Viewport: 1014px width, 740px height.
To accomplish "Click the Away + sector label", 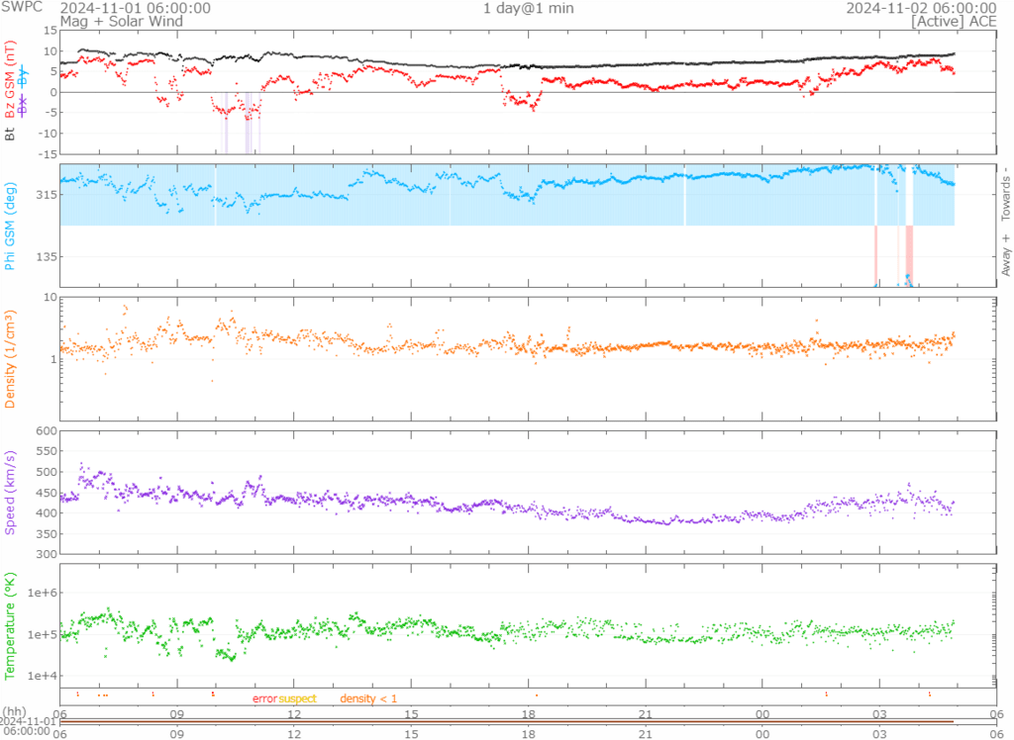I will 1006,255.
